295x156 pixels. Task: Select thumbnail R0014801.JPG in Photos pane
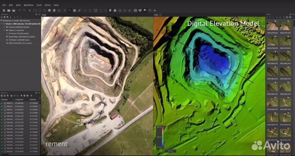point(285,57)
